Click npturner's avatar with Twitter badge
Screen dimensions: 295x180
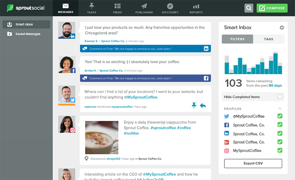[x=67, y=94]
